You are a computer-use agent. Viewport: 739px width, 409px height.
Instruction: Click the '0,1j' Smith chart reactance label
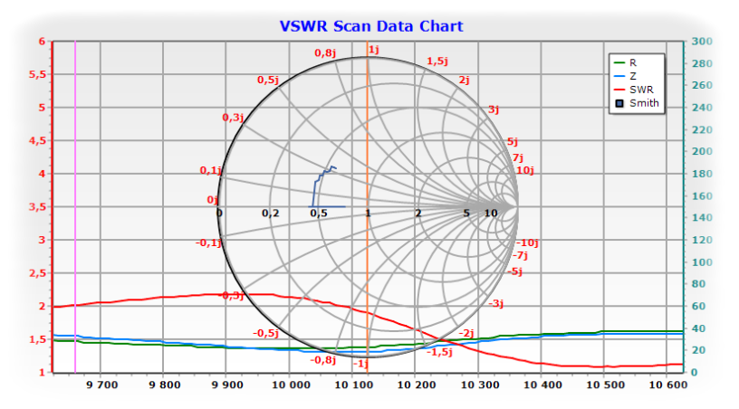click(211, 170)
